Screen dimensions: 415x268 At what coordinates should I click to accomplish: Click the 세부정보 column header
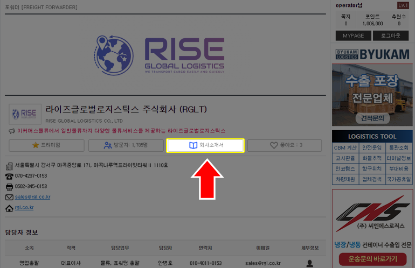[310, 248]
